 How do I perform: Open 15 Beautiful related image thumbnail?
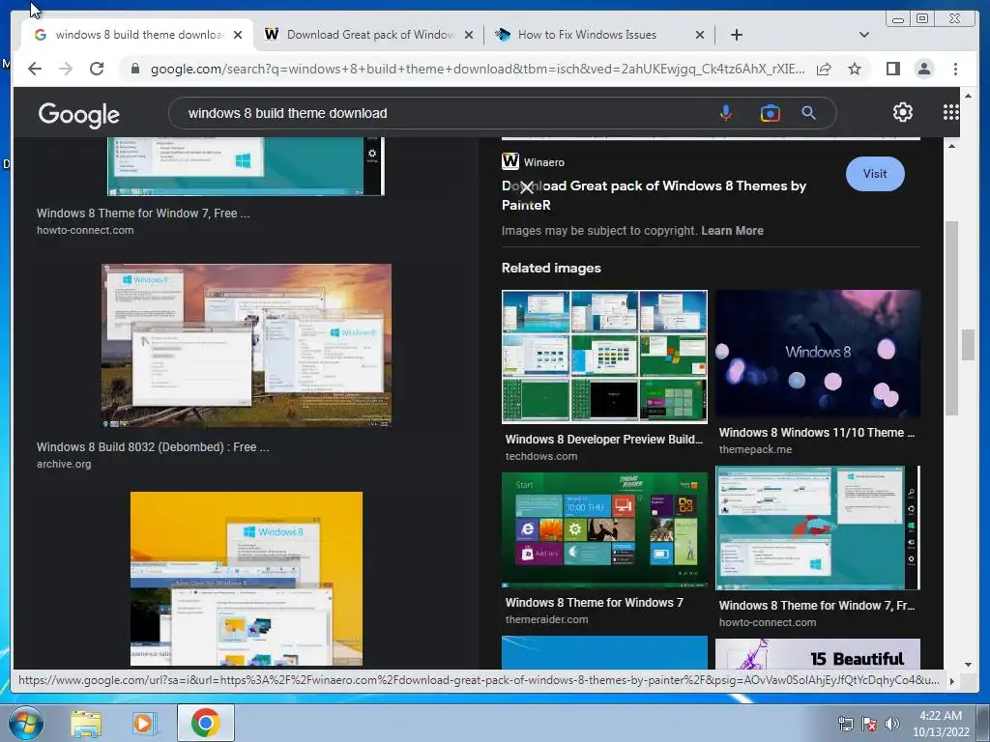[818, 654]
